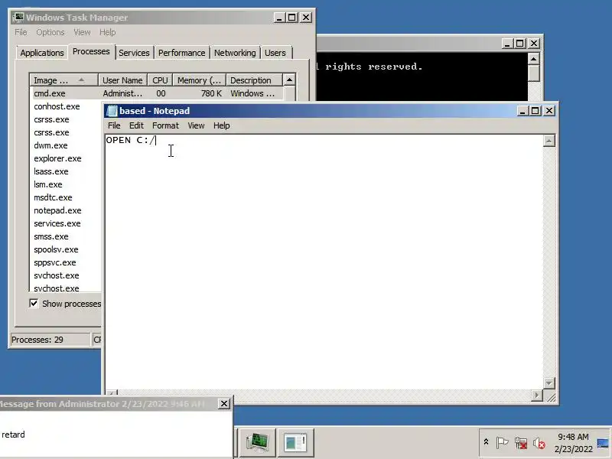Maximize the Notepad window
The image size is (612, 459).
[x=535, y=111]
